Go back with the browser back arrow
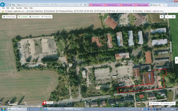 (2, 5)
